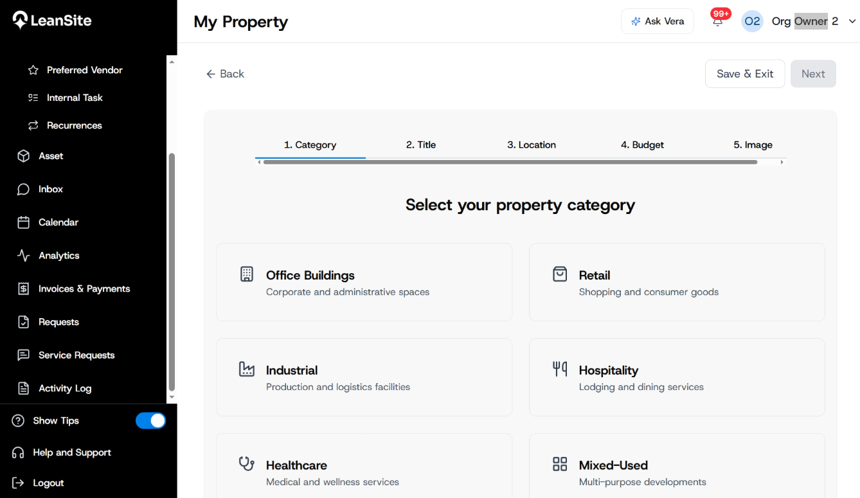The width and height of the screenshot is (860, 498).
Task: Go to the 4. Budget step tab
Action: coord(642,145)
